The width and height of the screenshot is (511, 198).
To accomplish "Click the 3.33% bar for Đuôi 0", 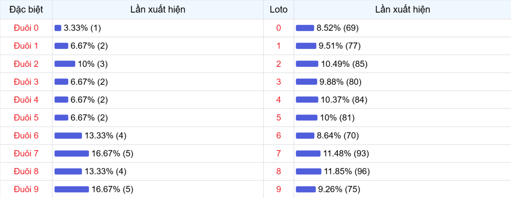I will [x=58, y=28].
